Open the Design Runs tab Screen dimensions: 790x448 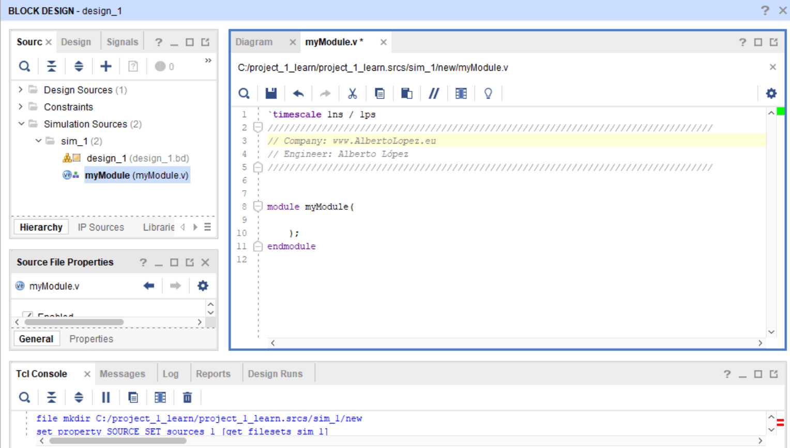pos(275,374)
